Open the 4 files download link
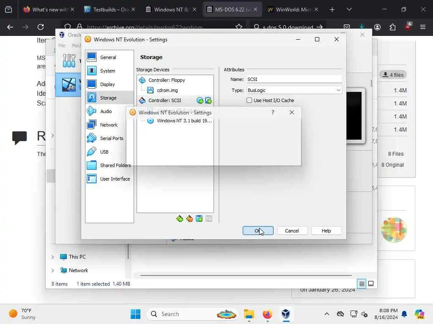 click(393, 75)
